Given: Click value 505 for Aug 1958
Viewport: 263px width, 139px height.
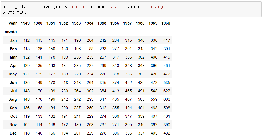Looking at the screenshot, I should coord(141,99).
